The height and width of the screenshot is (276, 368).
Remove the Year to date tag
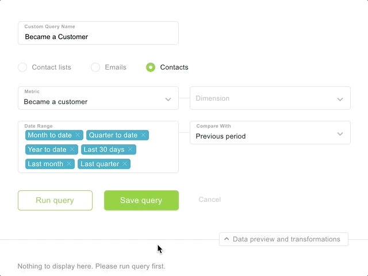[72, 149]
